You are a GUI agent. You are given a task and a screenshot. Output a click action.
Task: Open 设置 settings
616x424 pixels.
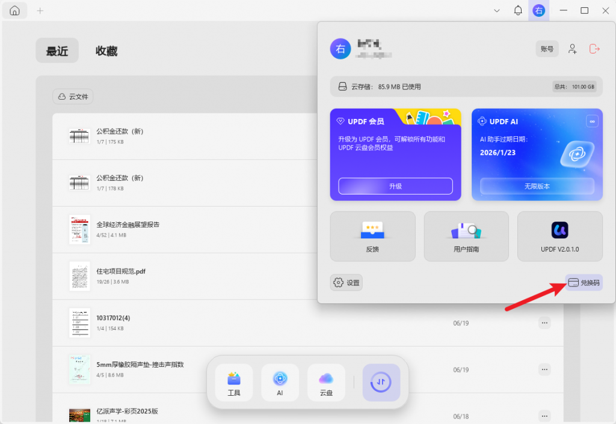(x=346, y=283)
